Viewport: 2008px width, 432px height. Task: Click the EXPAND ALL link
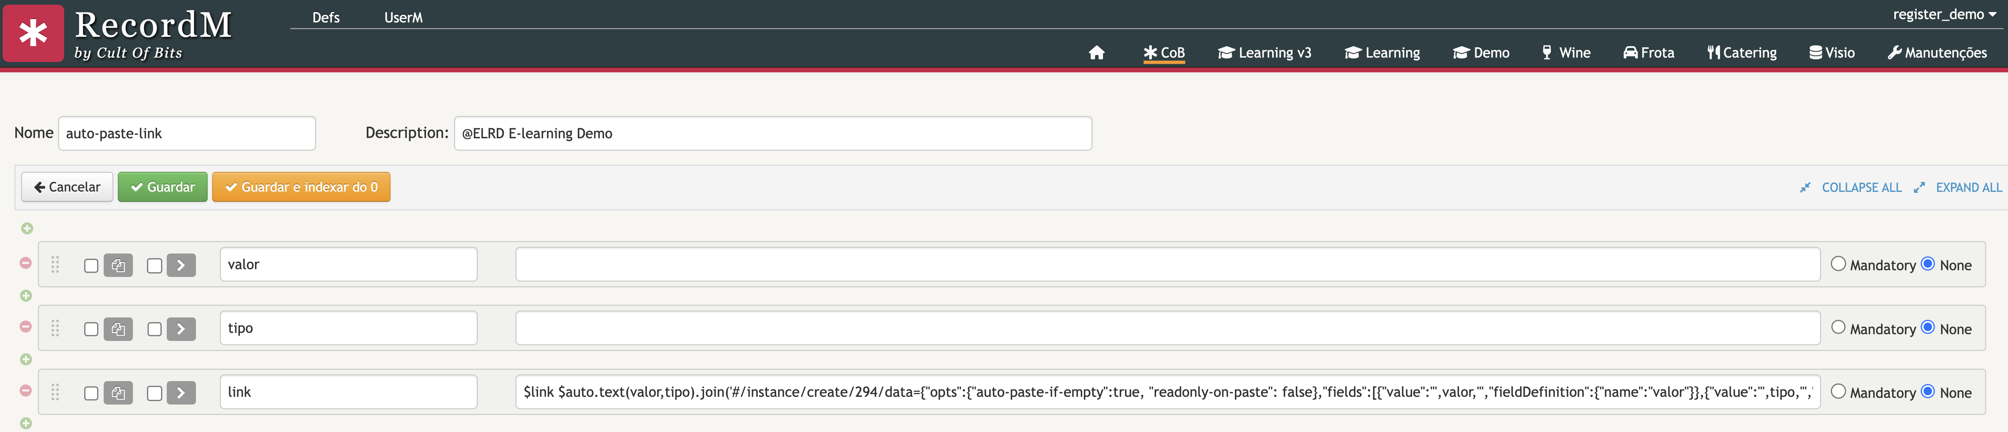[x=1968, y=188]
